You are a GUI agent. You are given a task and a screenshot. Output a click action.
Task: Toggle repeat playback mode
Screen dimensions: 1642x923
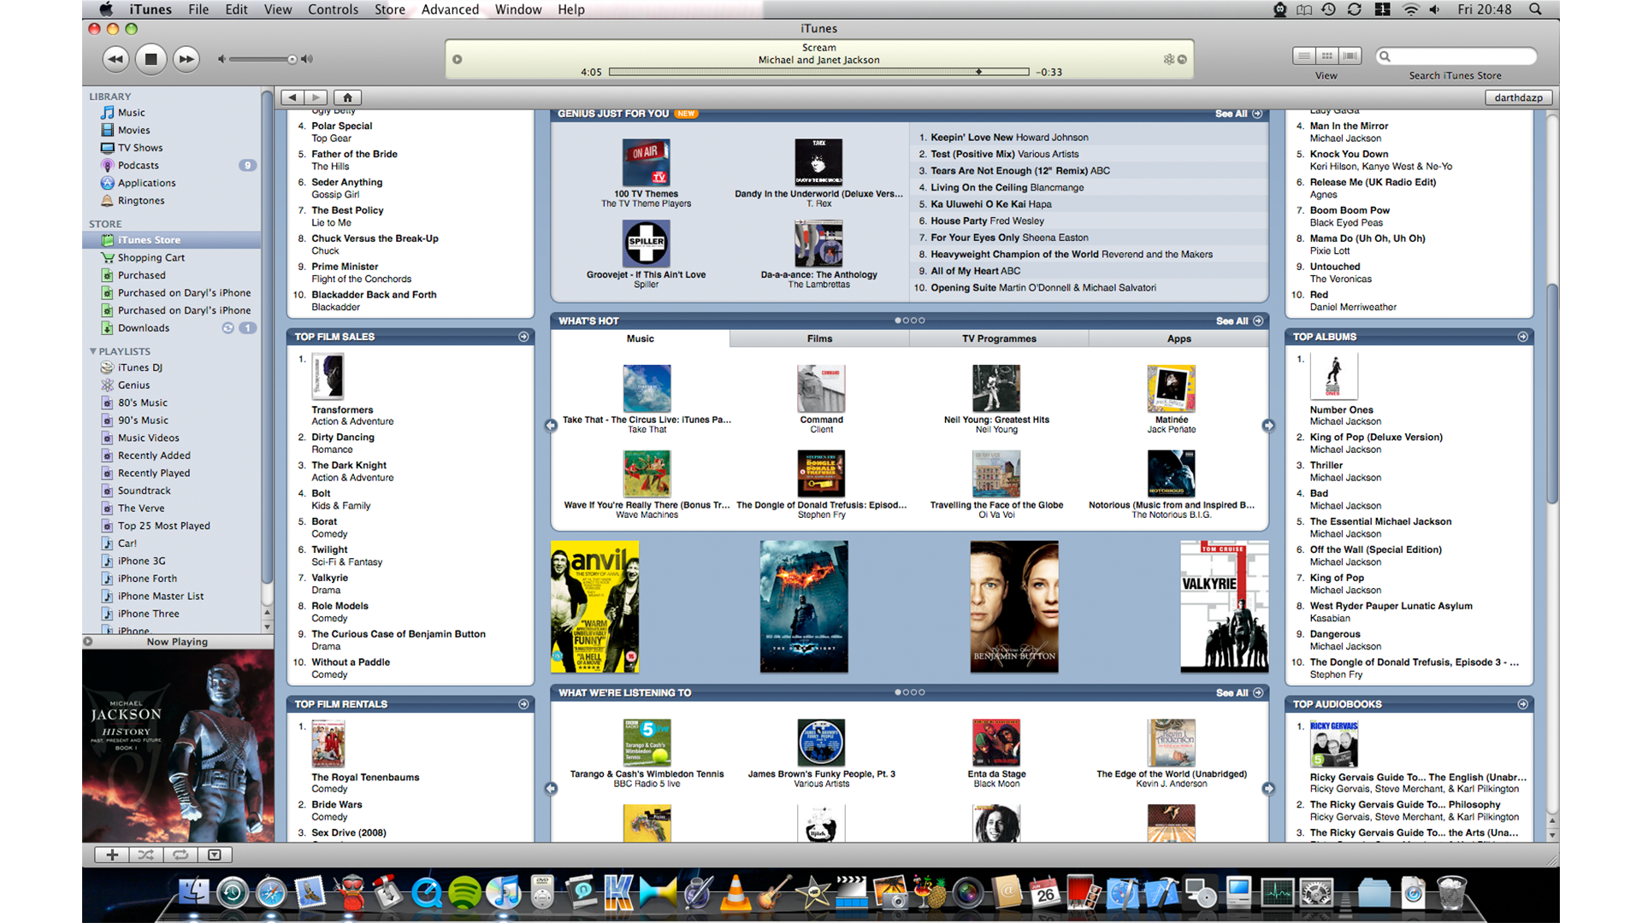point(180,855)
